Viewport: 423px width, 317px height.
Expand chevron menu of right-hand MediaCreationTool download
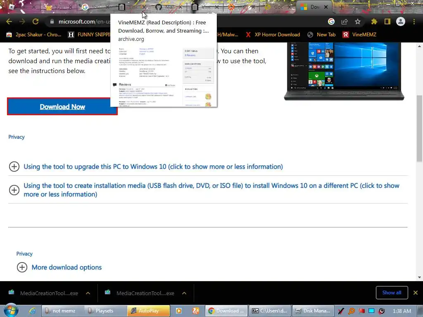pyautogui.click(x=184, y=293)
